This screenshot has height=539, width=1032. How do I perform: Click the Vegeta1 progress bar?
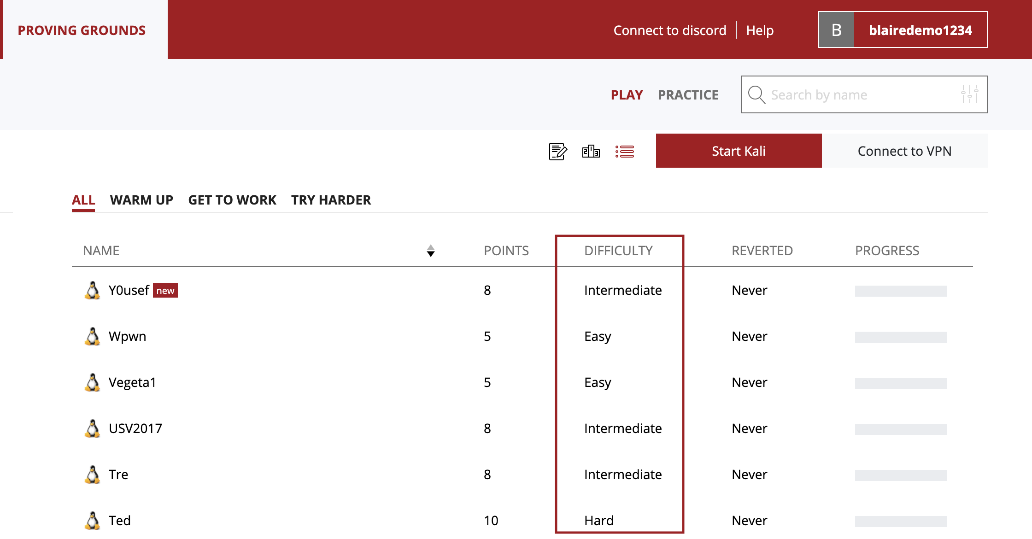(x=901, y=383)
